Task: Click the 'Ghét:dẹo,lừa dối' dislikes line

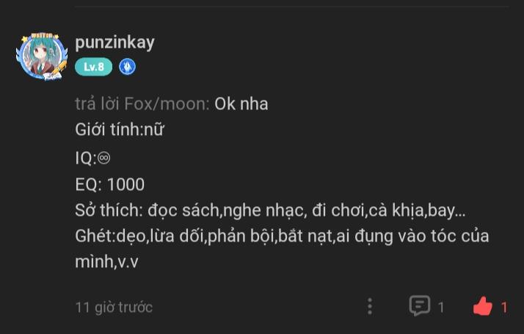Action: [x=282, y=236]
